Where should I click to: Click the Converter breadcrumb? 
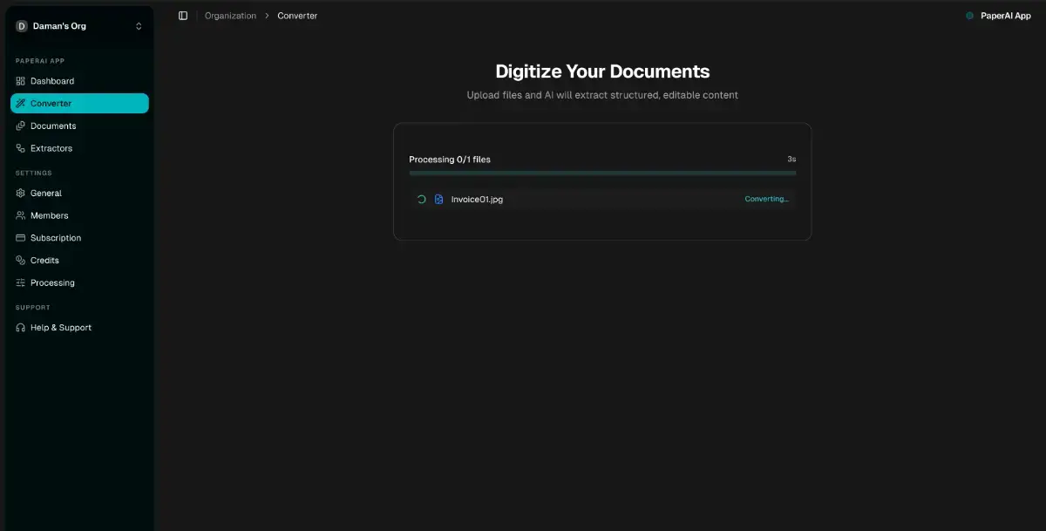pyautogui.click(x=297, y=16)
